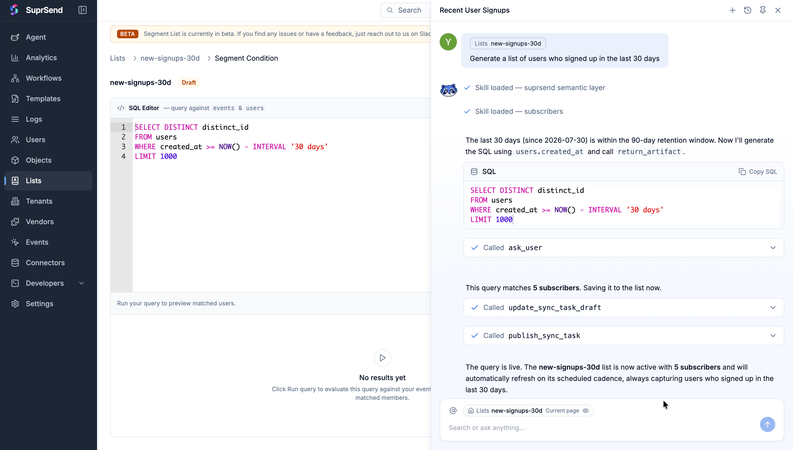The image size is (793, 450).
Task: Send message with the arrow-up button
Action: 767,424
